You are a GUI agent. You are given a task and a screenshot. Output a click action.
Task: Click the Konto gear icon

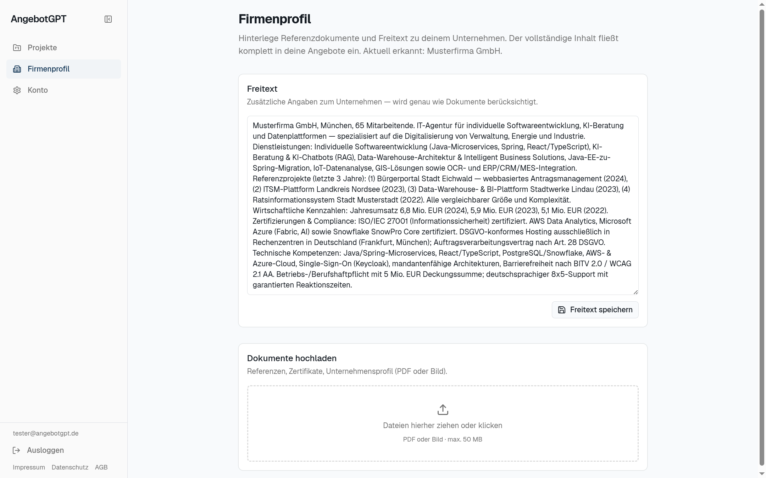click(x=17, y=90)
